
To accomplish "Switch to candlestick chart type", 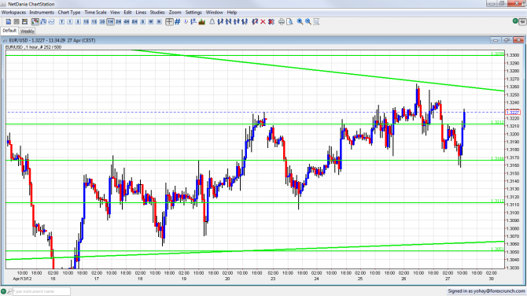I will pos(35,22).
